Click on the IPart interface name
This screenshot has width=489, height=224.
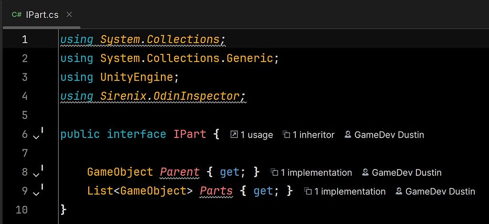(x=190, y=134)
